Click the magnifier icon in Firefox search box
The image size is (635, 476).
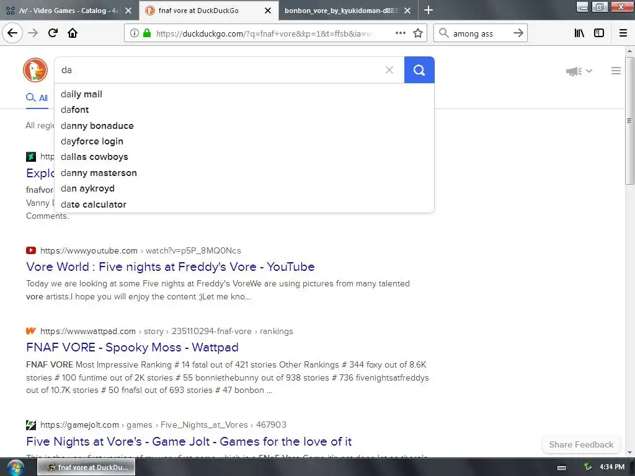coord(444,33)
